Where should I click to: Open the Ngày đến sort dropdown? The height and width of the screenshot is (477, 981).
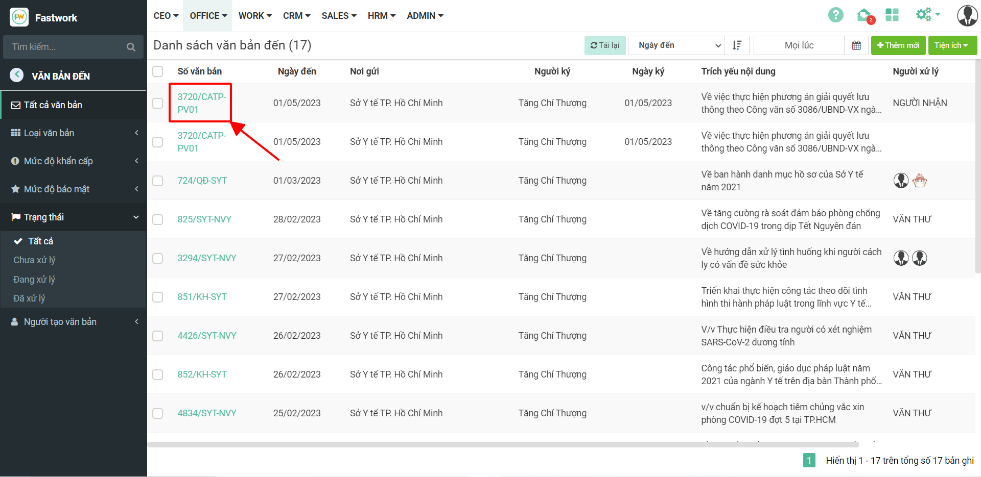click(676, 45)
